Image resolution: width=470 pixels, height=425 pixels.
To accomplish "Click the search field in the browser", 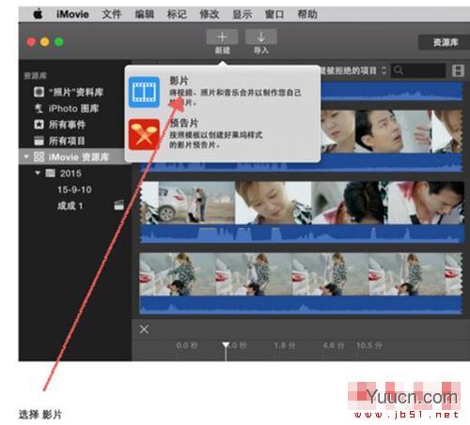I will (x=418, y=70).
